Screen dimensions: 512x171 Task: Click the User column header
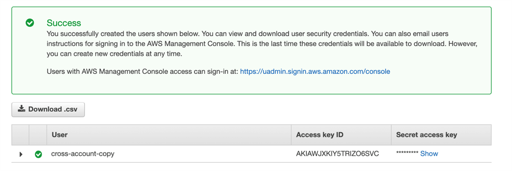tap(60, 135)
